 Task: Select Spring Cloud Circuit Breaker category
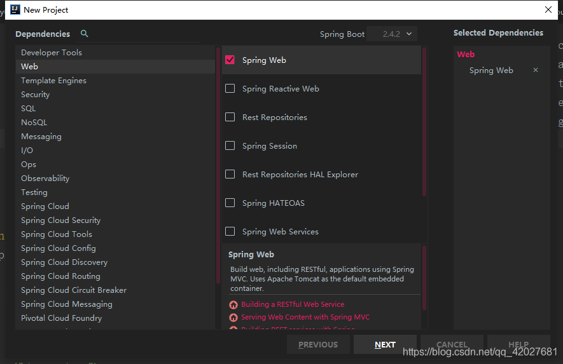[115, 290]
